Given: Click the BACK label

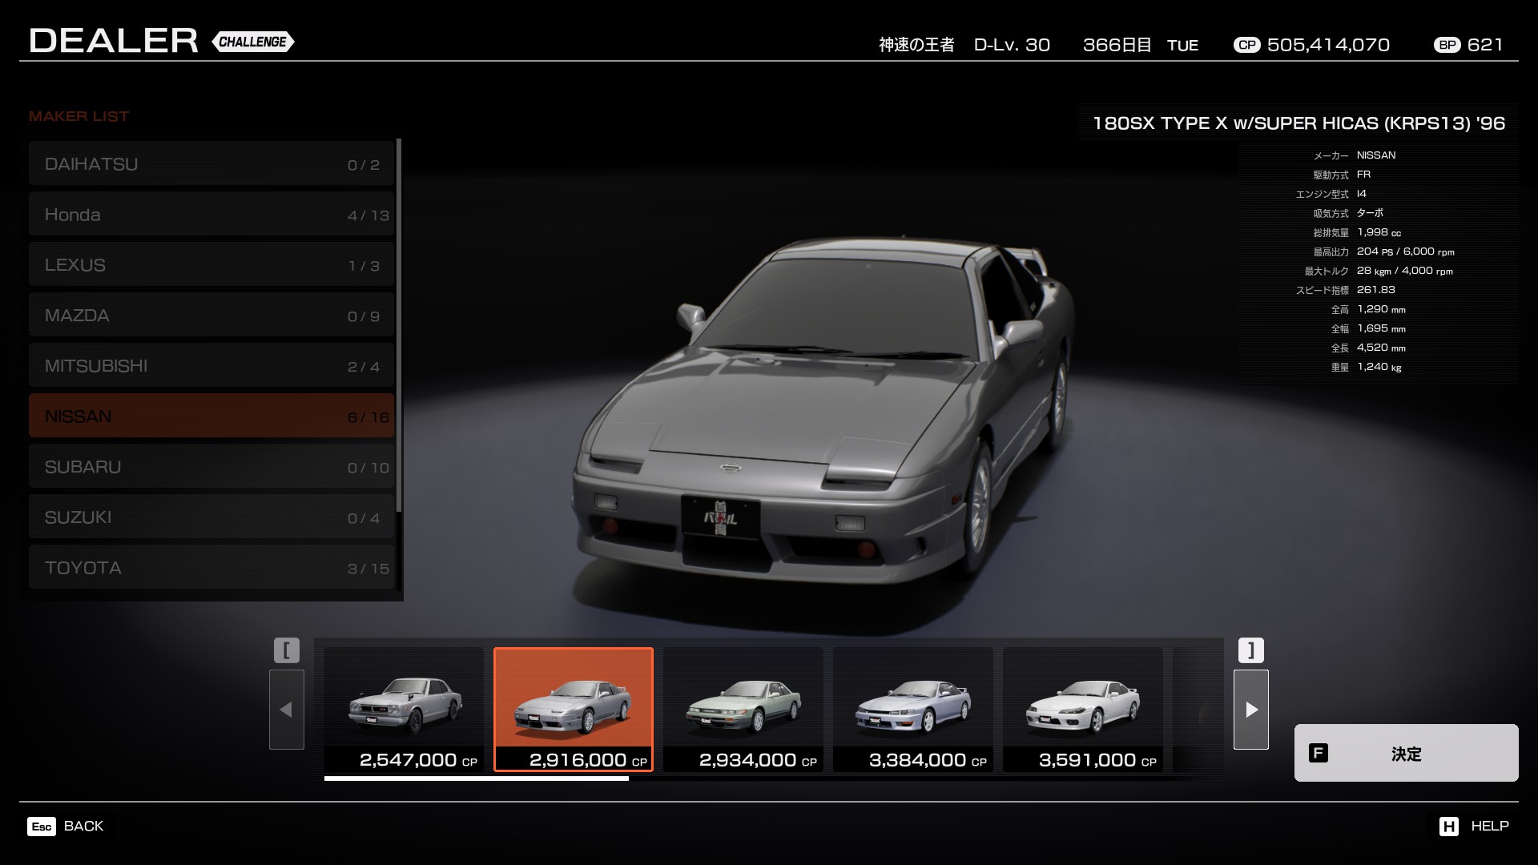Looking at the screenshot, I should coord(83,827).
